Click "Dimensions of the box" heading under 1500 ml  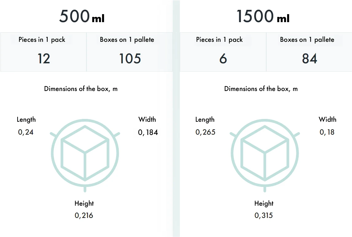point(261,89)
